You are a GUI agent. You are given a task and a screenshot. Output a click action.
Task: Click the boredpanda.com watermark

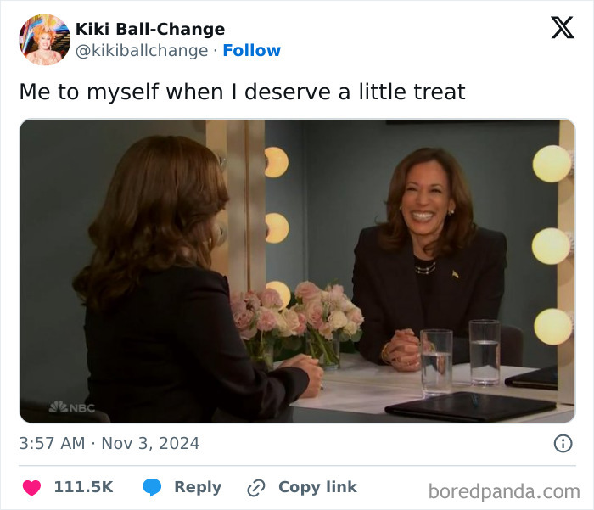coord(504,490)
